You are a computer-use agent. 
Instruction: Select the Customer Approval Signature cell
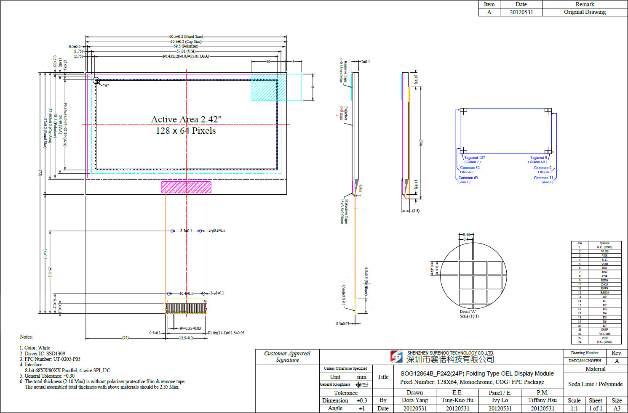(x=287, y=357)
